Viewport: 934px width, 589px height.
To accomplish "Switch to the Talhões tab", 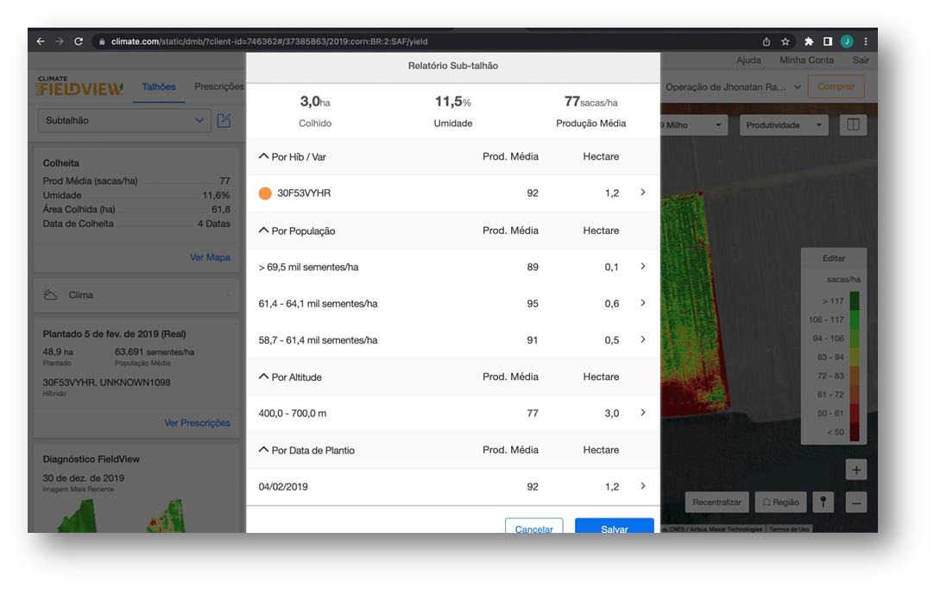I will [158, 86].
